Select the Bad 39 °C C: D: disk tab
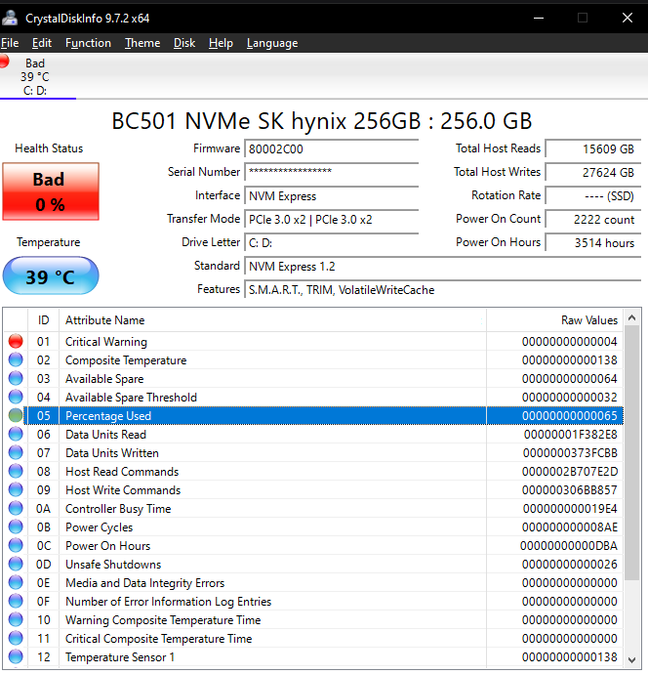The width and height of the screenshot is (648, 674). pyautogui.click(x=35, y=76)
